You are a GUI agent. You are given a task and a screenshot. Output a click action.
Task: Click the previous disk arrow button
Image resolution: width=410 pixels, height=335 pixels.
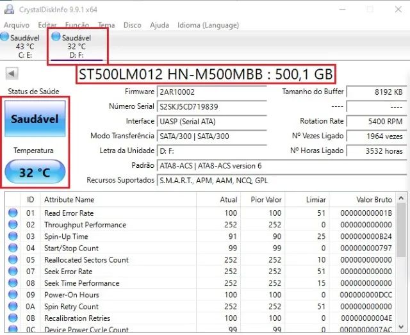click(x=12, y=73)
